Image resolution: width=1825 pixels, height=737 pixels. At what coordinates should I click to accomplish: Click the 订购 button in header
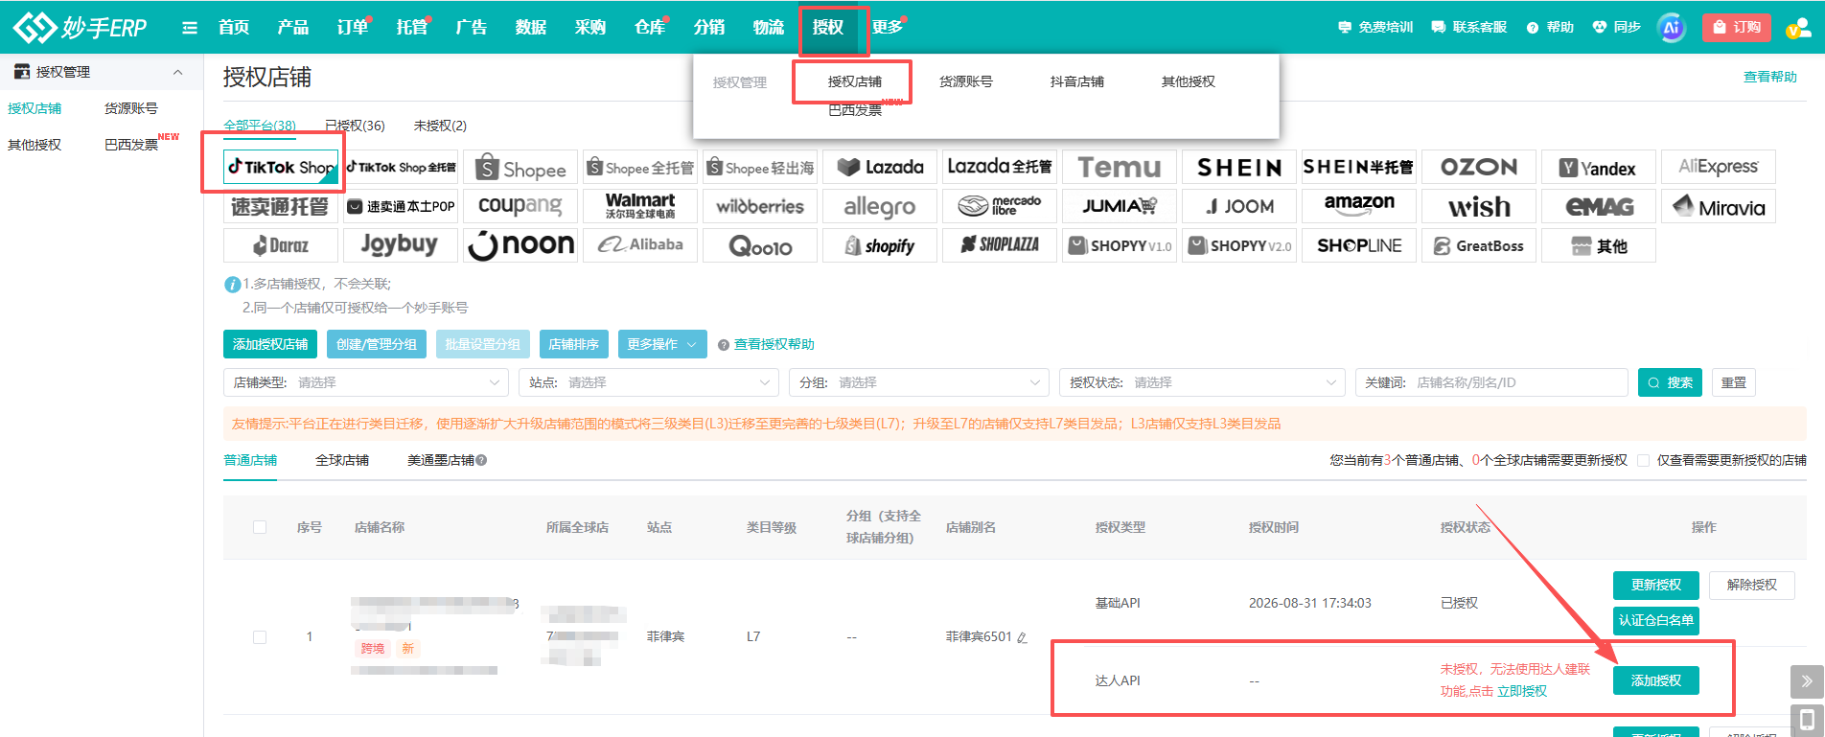pyautogui.click(x=1736, y=27)
